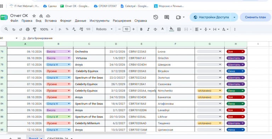Screen dimensions: 272x139
Task: Toggle strikethrough formatting
Action: (155, 29)
